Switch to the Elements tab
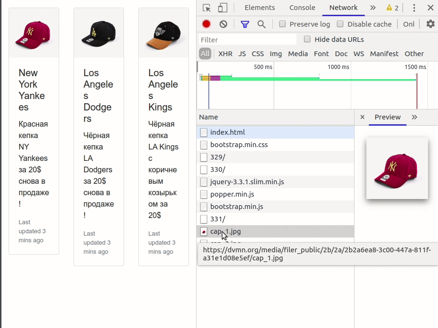The width and height of the screenshot is (438, 328). tap(260, 8)
